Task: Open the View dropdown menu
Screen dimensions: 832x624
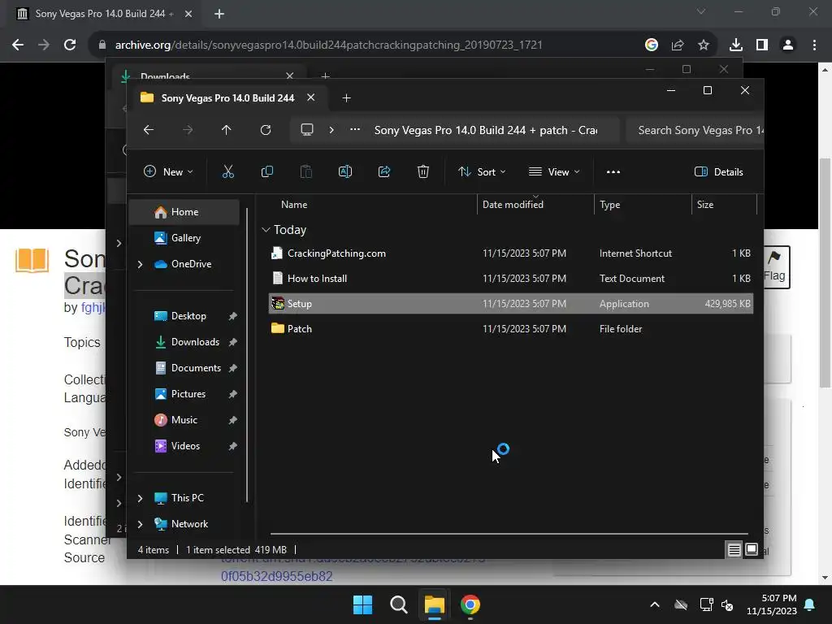Action: coord(554,172)
